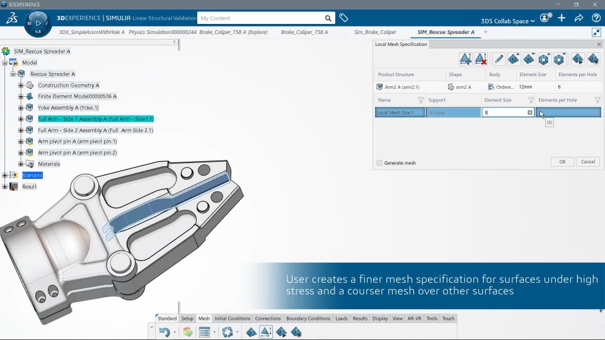This screenshot has width=605, height=340.
Task: Click the mesh eye icon in dialog toolbar
Action: (593, 59)
